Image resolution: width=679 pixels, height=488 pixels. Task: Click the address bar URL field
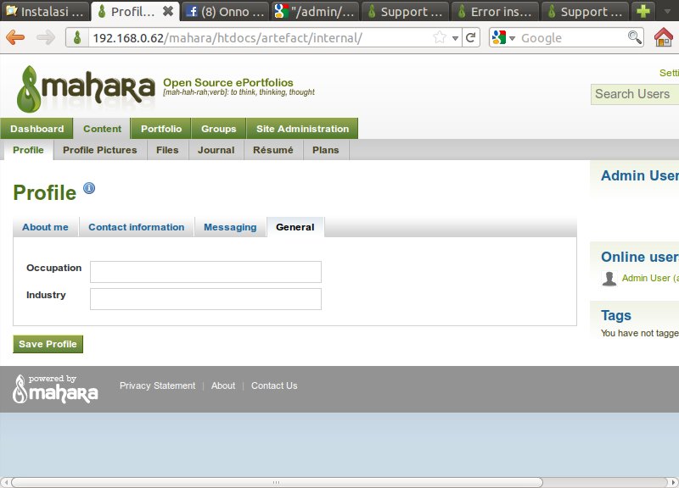tap(260, 38)
